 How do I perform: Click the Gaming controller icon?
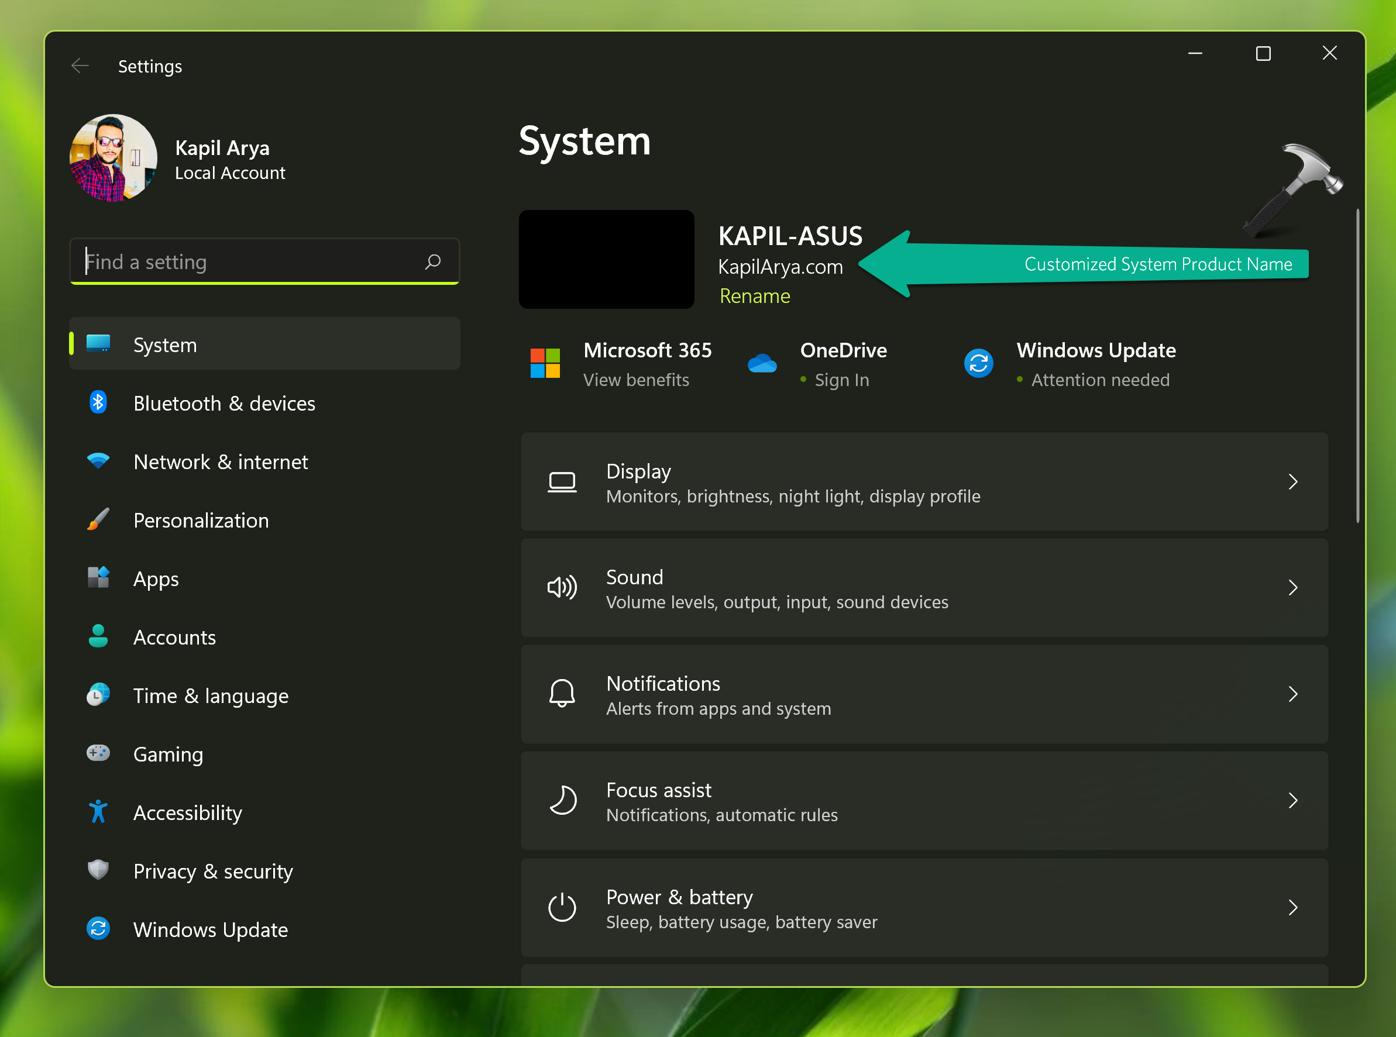98,753
